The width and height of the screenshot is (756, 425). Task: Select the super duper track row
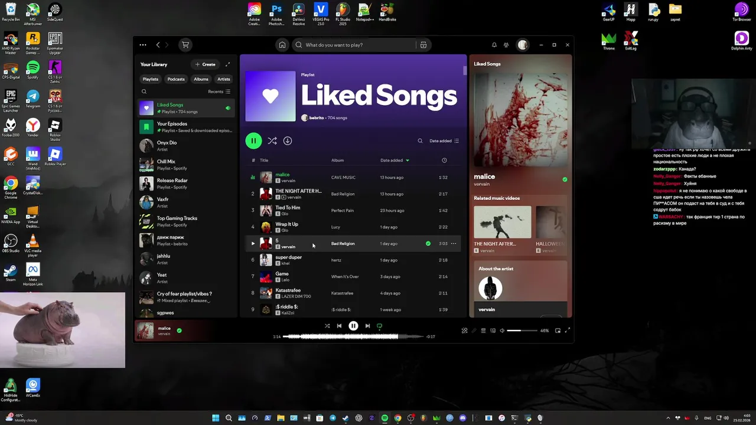353,260
